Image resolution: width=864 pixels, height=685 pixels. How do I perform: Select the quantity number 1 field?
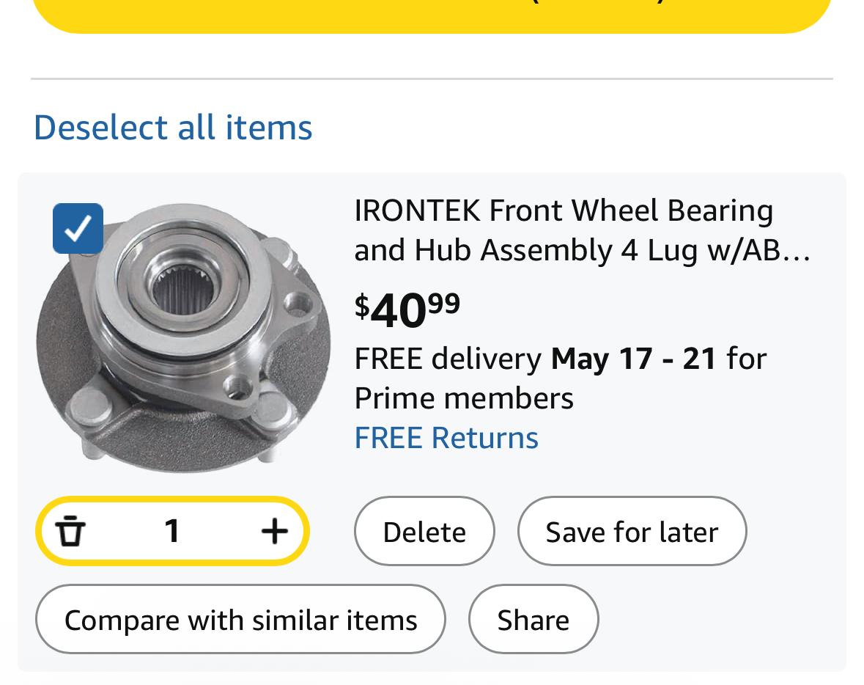click(172, 531)
